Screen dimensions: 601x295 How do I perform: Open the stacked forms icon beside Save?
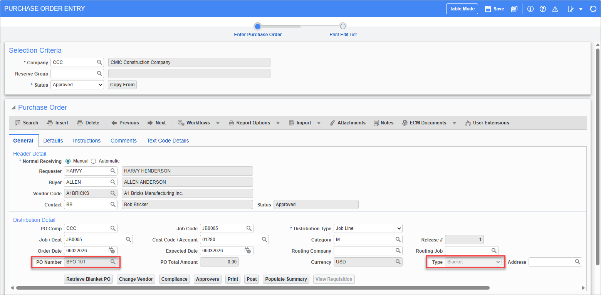tap(514, 9)
